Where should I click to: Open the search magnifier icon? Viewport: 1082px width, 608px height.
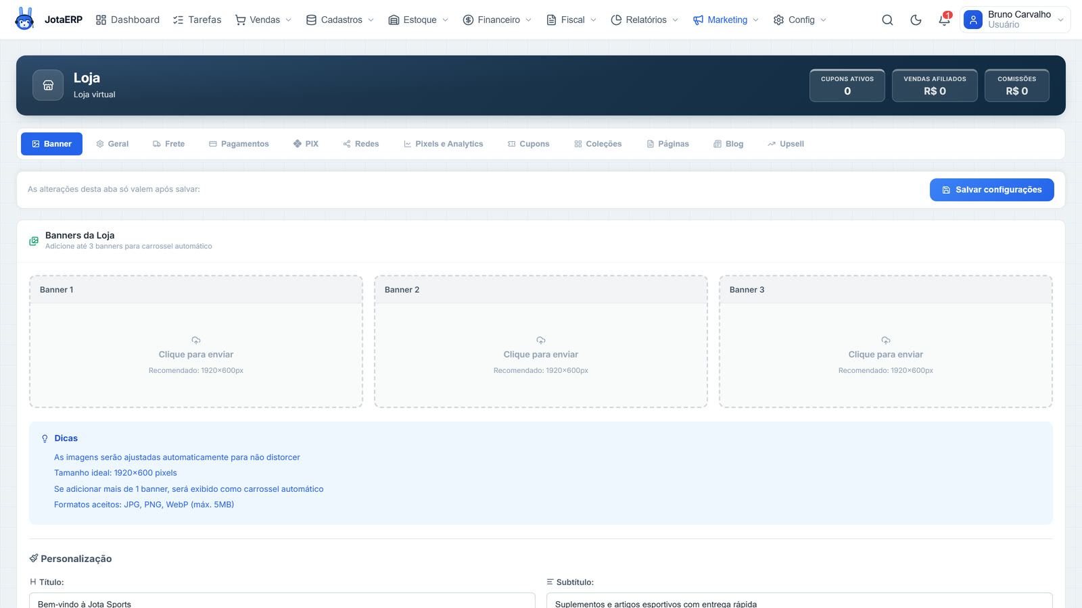[887, 20]
